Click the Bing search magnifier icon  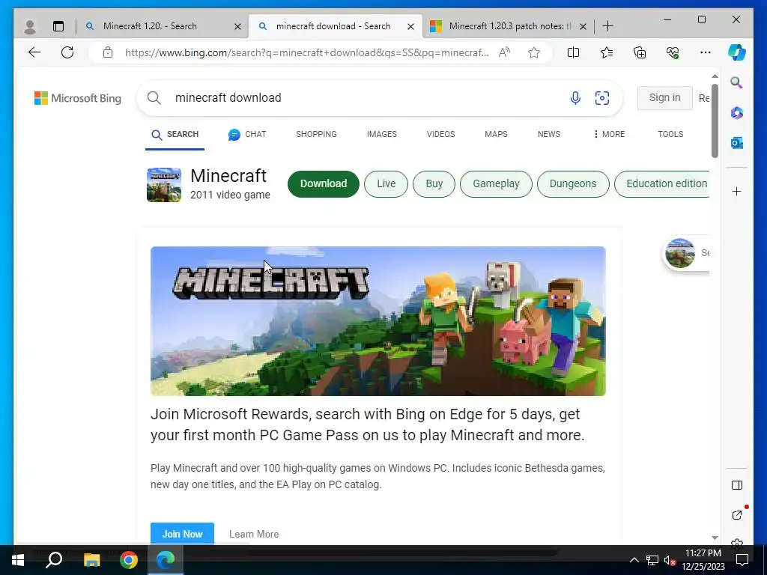point(154,98)
